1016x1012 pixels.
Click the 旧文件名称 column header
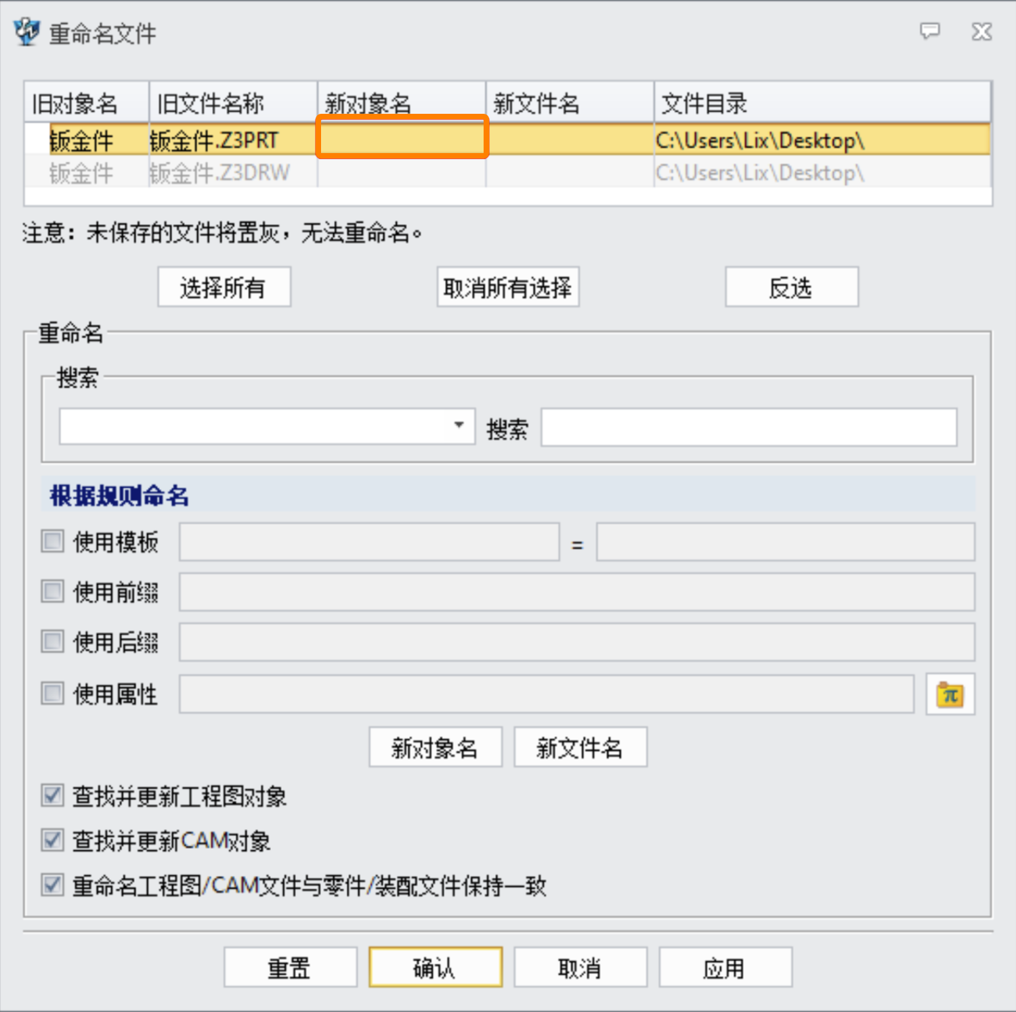click(233, 103)
